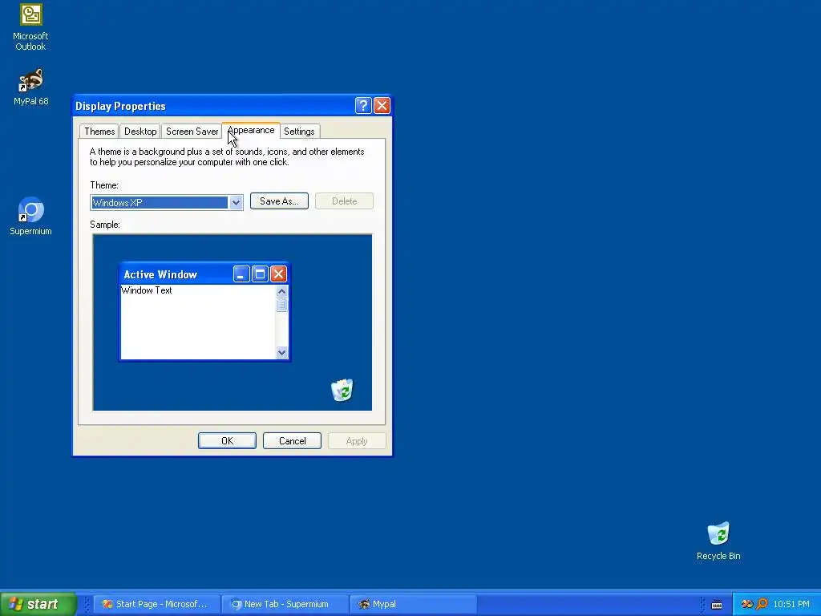The width and height of the screenshot is (821, 616).
Task: Open the Appearance tab
Action: tap(251, 131)
